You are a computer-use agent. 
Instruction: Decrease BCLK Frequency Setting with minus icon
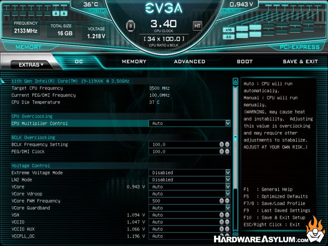227,144
